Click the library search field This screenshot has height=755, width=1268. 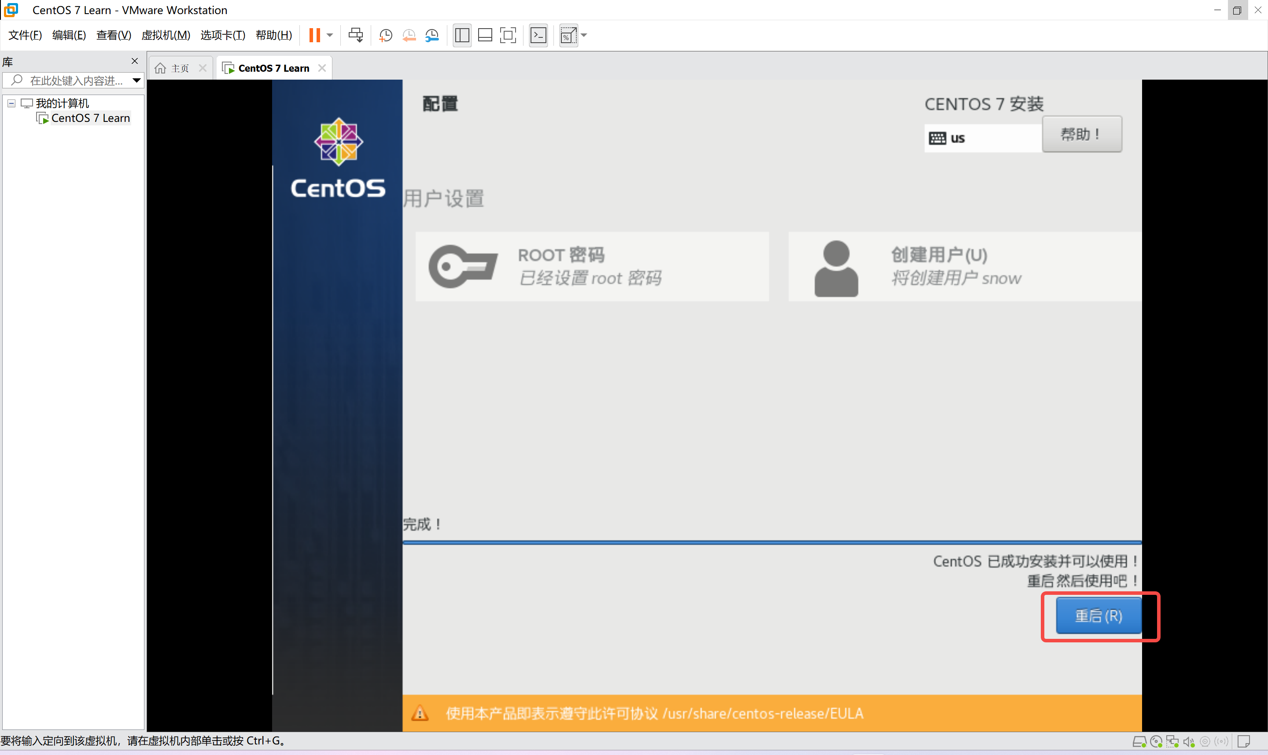[x=72, y=81]
